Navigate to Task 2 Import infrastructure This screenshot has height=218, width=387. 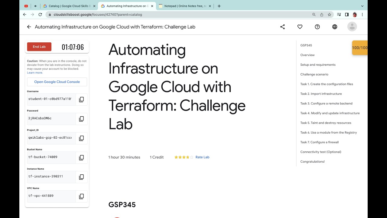[x=321, y=94]
